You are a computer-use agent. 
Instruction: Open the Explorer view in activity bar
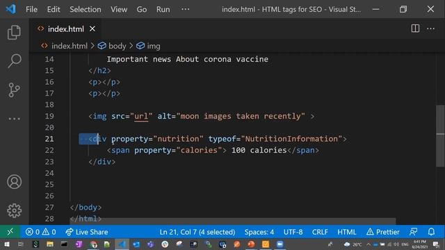(14, 32)
